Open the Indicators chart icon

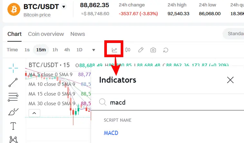tap(114, 50)
